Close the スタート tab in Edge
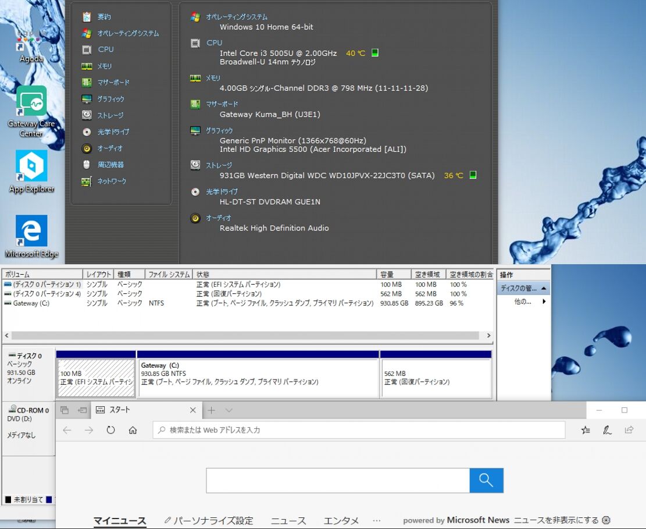646x529 pixels. tap(193, 410)
